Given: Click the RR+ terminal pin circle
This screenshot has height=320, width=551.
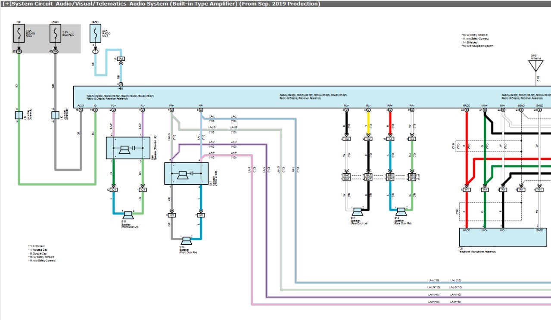Looking at the screenshot, I should (x=391, y=110).
